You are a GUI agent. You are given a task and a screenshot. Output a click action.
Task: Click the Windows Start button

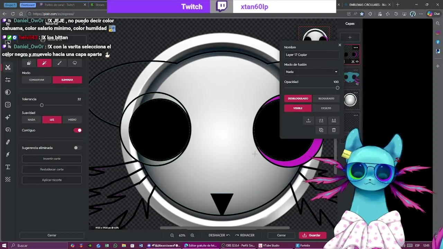pyautogui.click(x=4, y=246)
